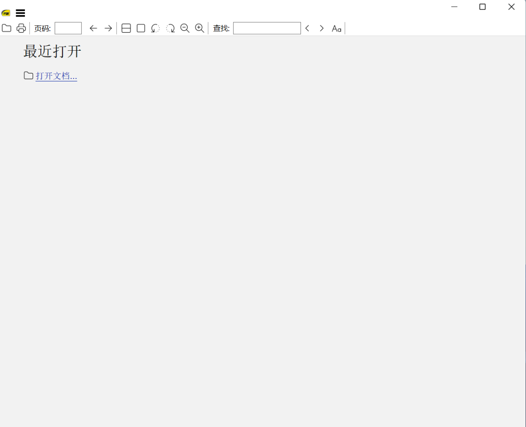526x427 pixels.
Task: Click the SumatraPDF app logo icon
Action: (6, 13)
